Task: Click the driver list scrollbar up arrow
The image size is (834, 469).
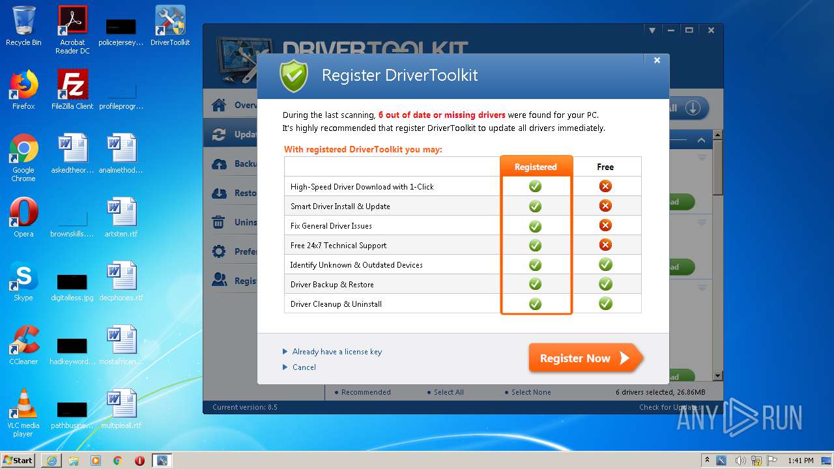Action: tap(717, 135)
